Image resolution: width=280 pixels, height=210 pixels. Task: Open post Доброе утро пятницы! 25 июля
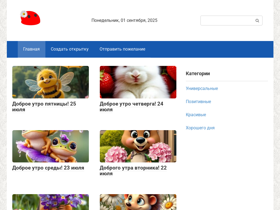(44, 107)
